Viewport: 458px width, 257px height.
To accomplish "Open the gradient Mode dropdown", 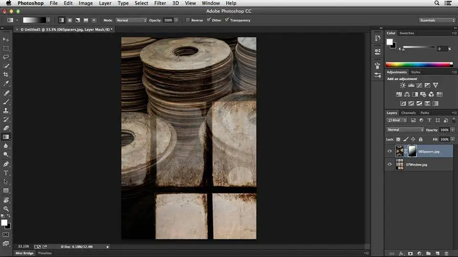I will [131, 20].
